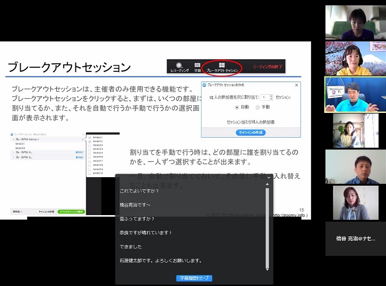Collapse the caption panel with the chevron

[268, 177]
